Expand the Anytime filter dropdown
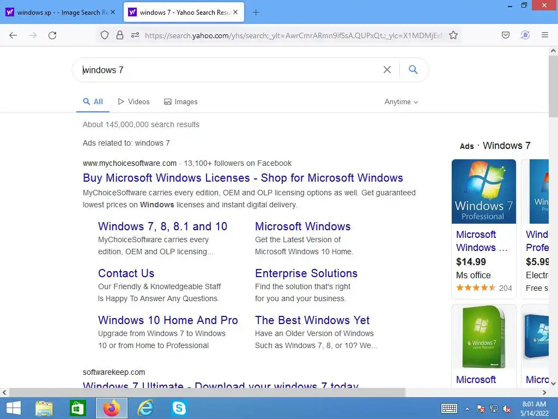Screen dimensions: 558x419 click(401, 102)
